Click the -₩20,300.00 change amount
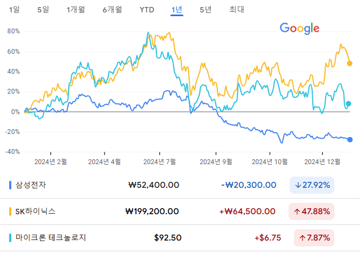Viewport: 364px width, 254px height. pos(249,185)
